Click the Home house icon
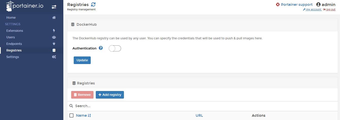340x120 pixels. [54, 18]
